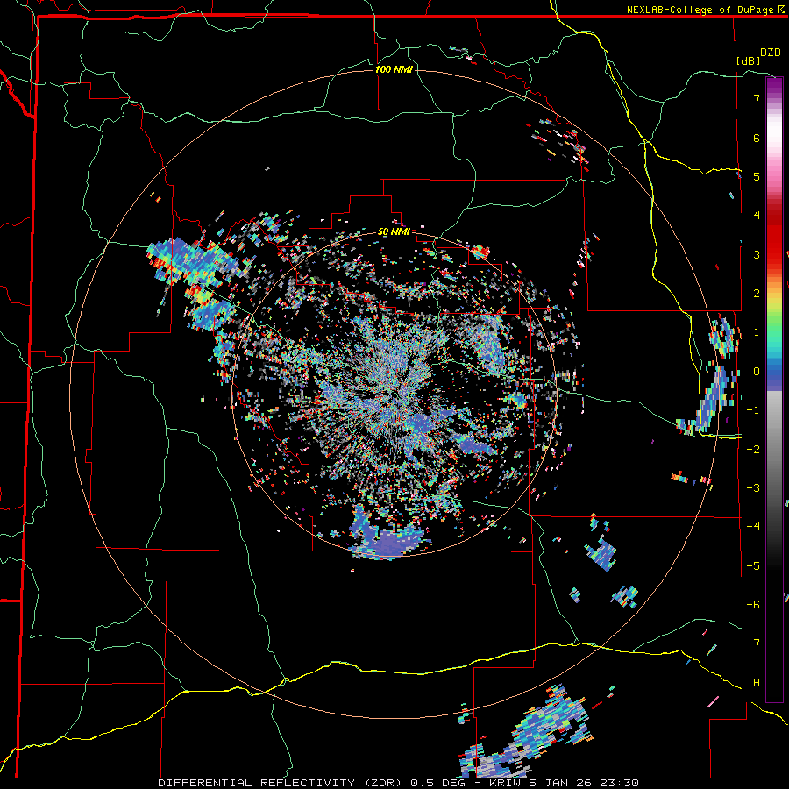
Task: Click the NEXLAB-College of DuPage credit text
Action: point(700,10)
